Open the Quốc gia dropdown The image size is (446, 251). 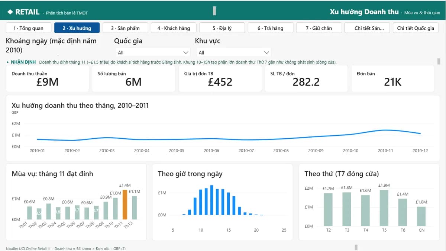[153, 52]
